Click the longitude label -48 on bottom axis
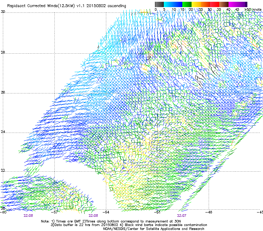The image size is (263, 231). [x=209, y=212]
